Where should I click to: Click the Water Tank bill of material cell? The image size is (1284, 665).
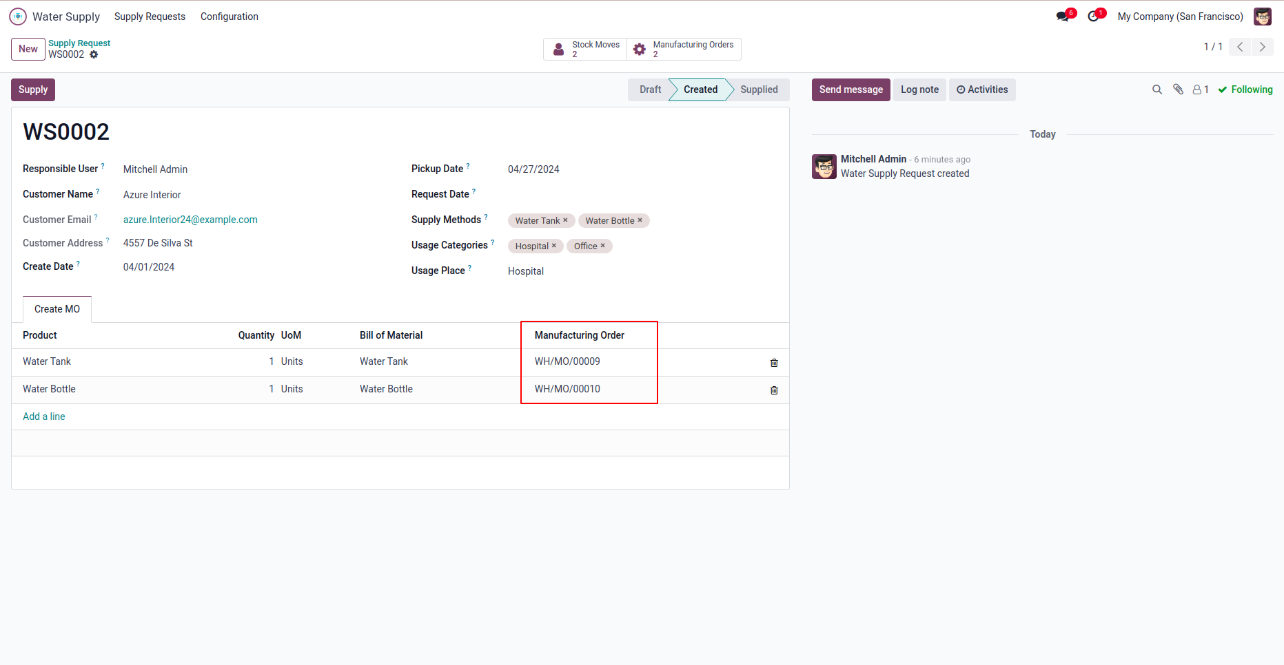point(384,361)
